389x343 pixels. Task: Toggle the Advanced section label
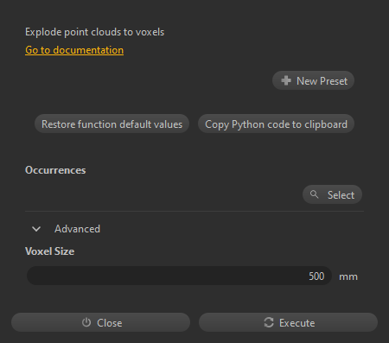pyautogui.click(x=77, y=229)
